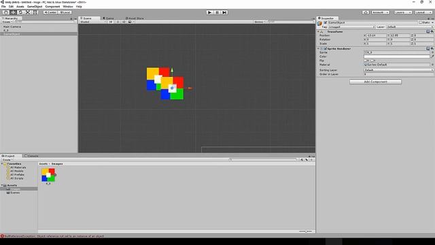Click Scale X input field
435x245 pixels.
coord(377,44)
